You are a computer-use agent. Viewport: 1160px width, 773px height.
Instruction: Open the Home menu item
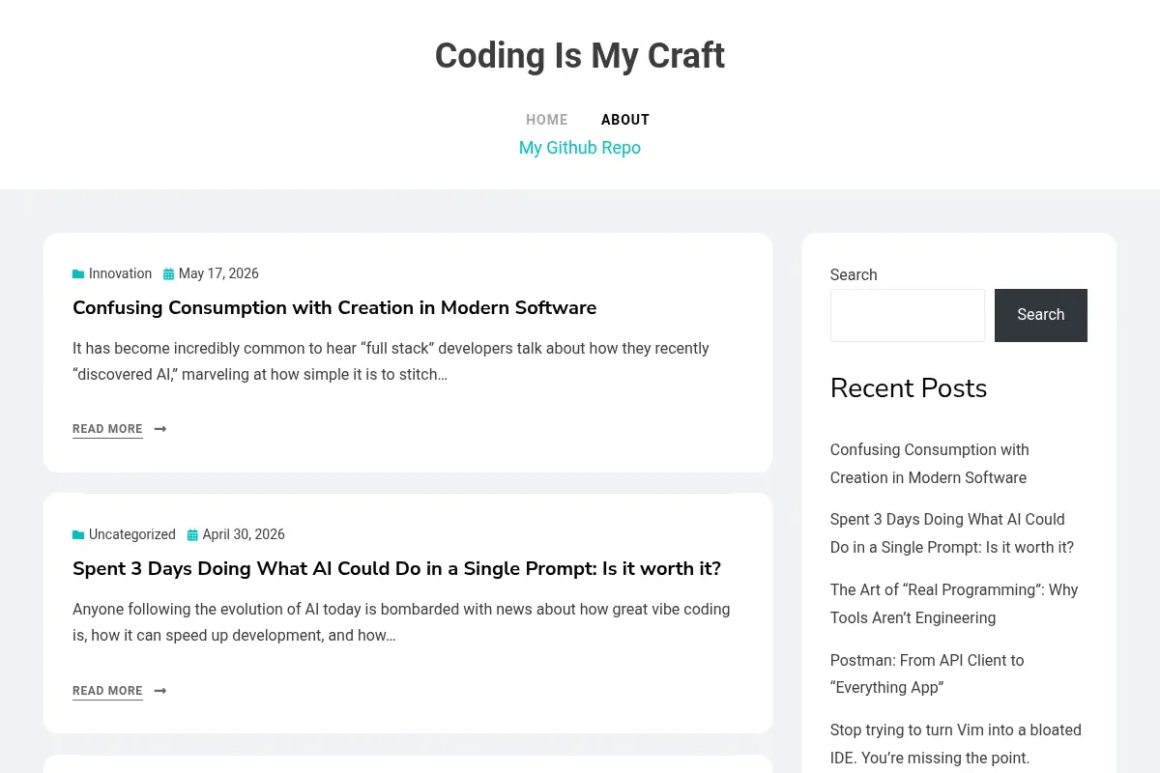click(x=547, y=120)
